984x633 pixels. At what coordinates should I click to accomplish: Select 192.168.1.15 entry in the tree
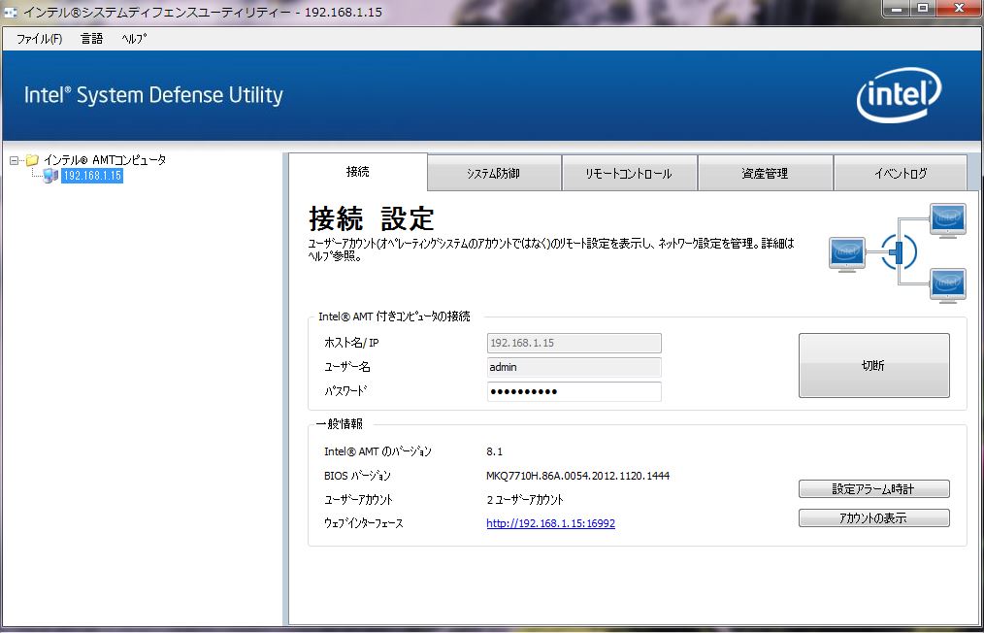click(x=92, y=176)
